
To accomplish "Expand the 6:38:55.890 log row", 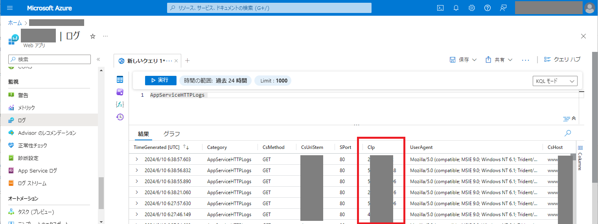I will [137, 182].
